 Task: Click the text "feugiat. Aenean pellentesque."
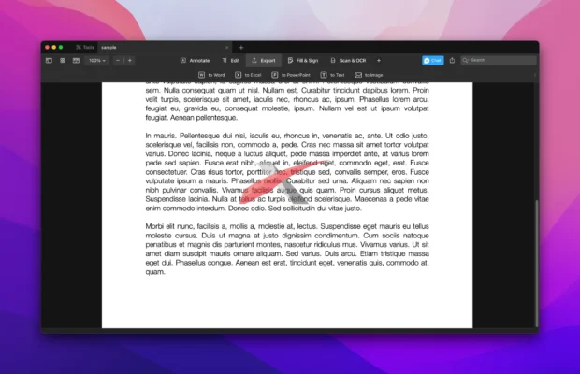(191, 118)
